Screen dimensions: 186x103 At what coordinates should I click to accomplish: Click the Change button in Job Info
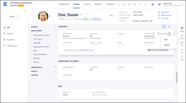(x=162, y=34)
